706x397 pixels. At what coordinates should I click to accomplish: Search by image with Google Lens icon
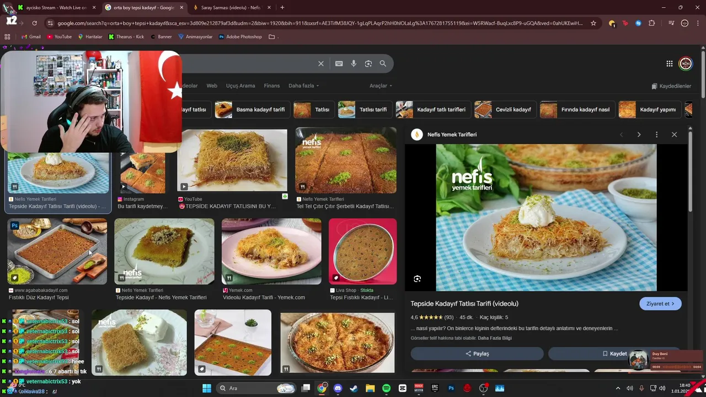pyautogui.click(x=368, y=63)
